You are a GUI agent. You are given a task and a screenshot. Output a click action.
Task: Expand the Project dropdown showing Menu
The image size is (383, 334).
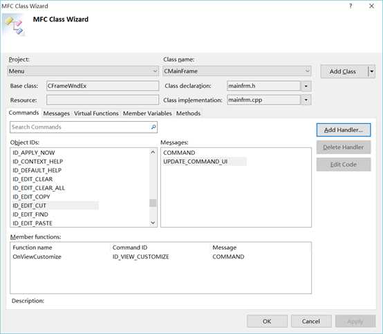coord(83,71)
